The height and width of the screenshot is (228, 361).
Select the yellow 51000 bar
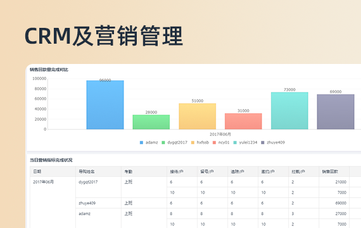tap(198, 117)
